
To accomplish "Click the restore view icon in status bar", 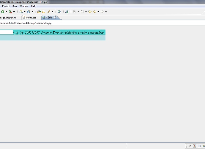I will click(190, 146).
